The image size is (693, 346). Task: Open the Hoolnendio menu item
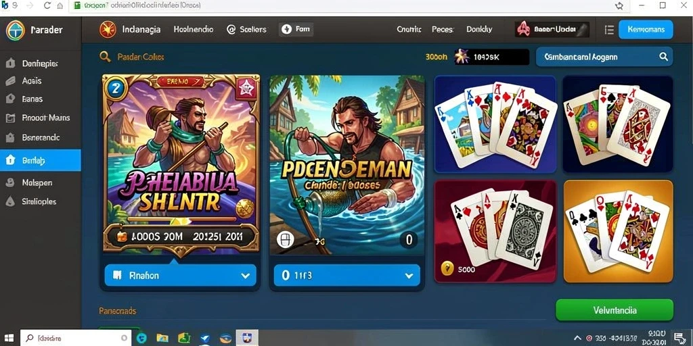tap(193, 30)
